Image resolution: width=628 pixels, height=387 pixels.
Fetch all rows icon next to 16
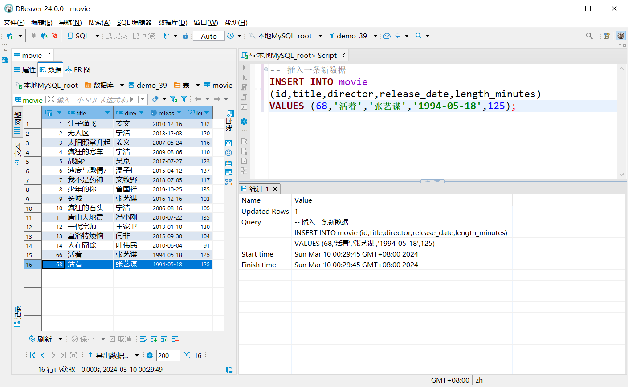tap(187, 355)
